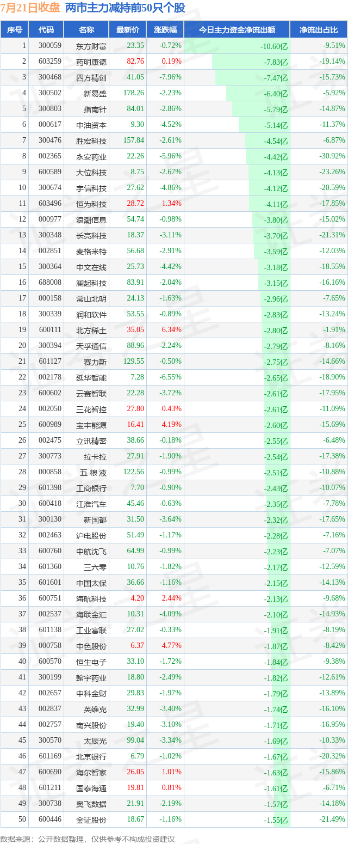Screen dimensions: 348x844
Task: Select stock code 600602
Action: (49, 393)
